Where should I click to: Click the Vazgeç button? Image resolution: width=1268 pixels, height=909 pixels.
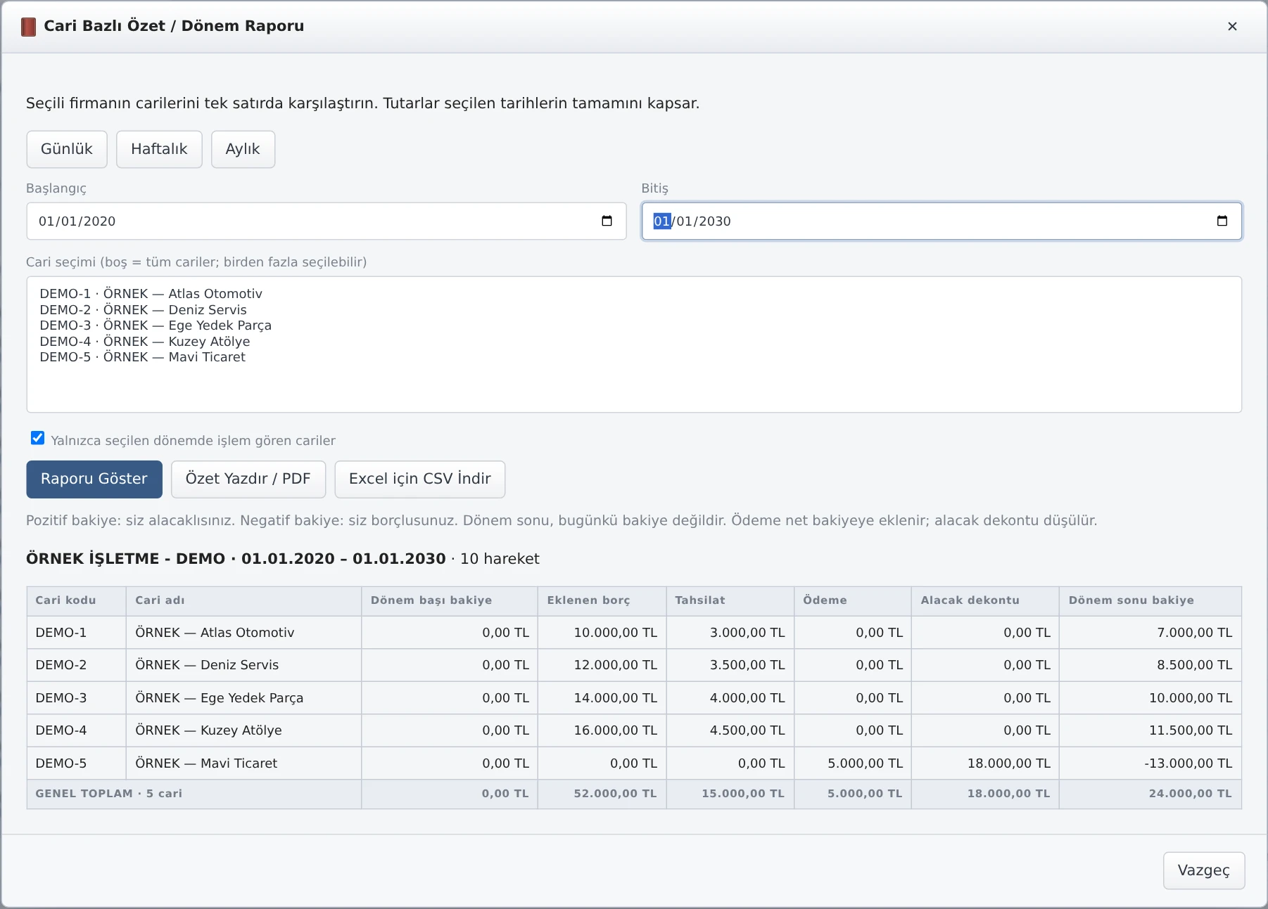tap(1204, 870)
